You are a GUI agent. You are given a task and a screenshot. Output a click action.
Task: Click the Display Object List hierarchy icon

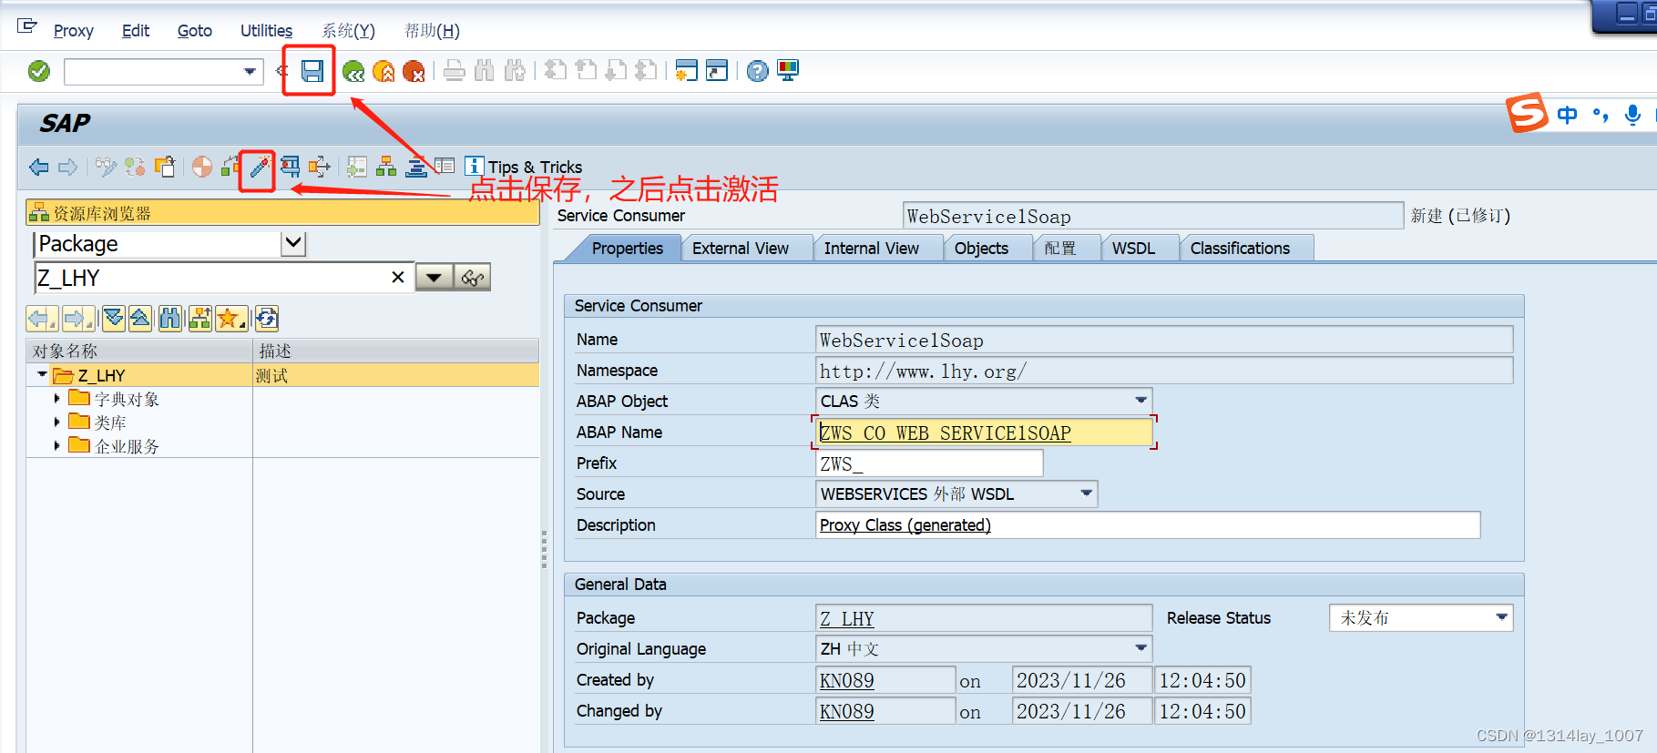(386, 167)
